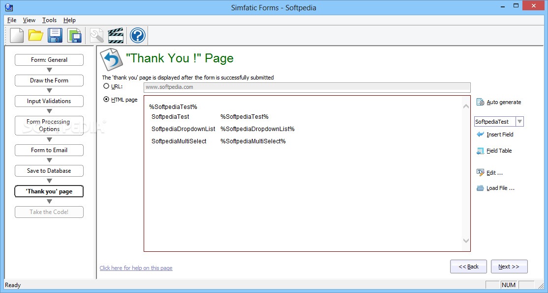Click the first %SoftpediaTest% line in editor
The height and width of the screenshot is (293, 548).
pos(173,107)
